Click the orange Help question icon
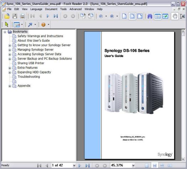Screen dimensions: 187x169 pos(43,25)
